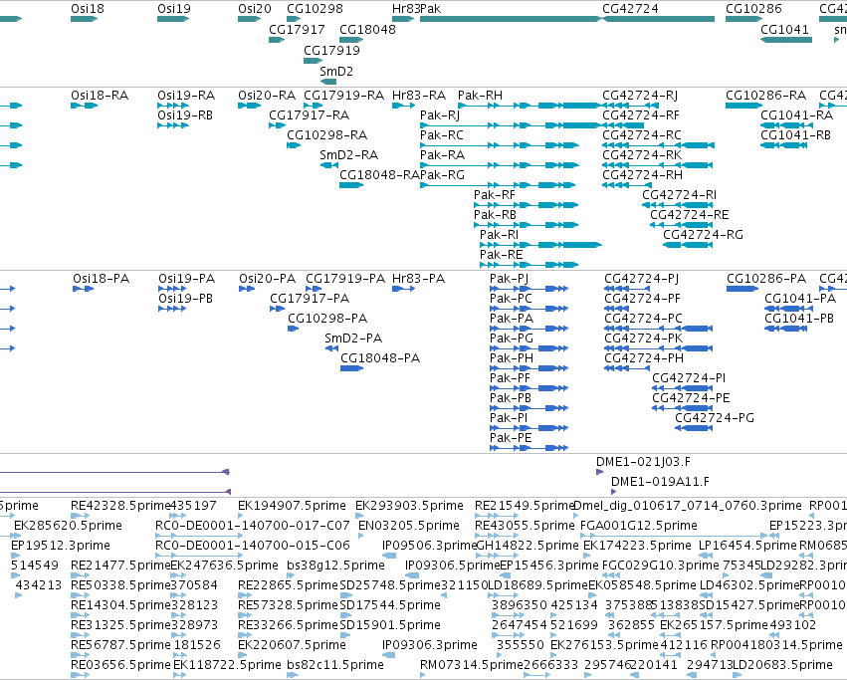Open the CG17917 gene label

click(x=298, y=30)
